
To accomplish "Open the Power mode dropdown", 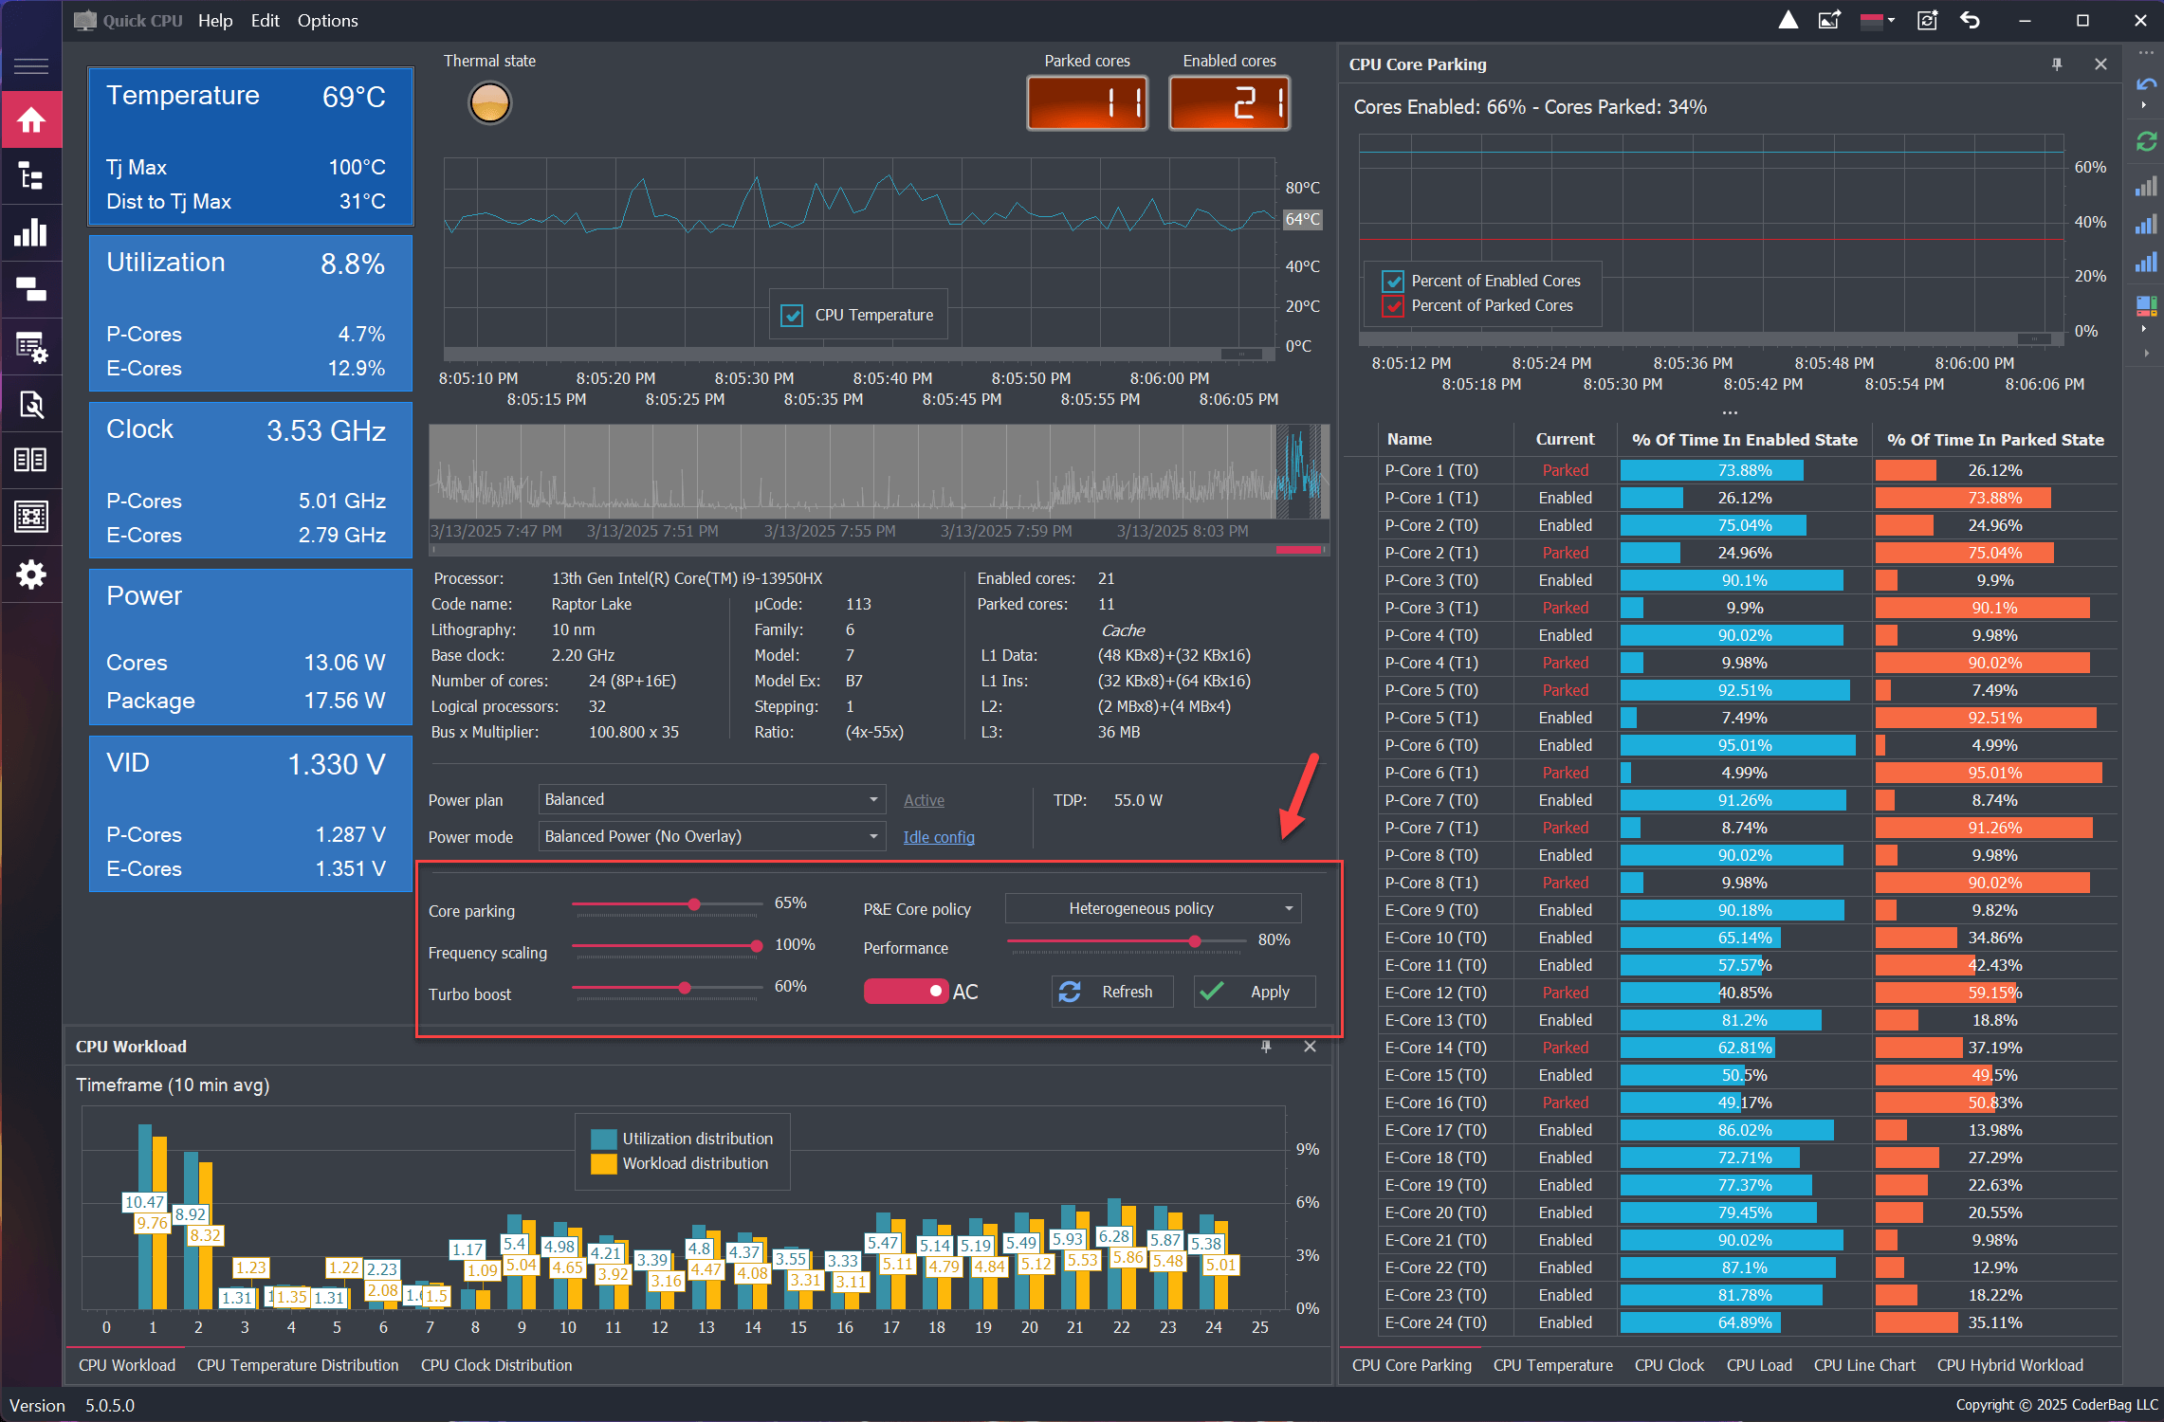I will tap(712, 836).
